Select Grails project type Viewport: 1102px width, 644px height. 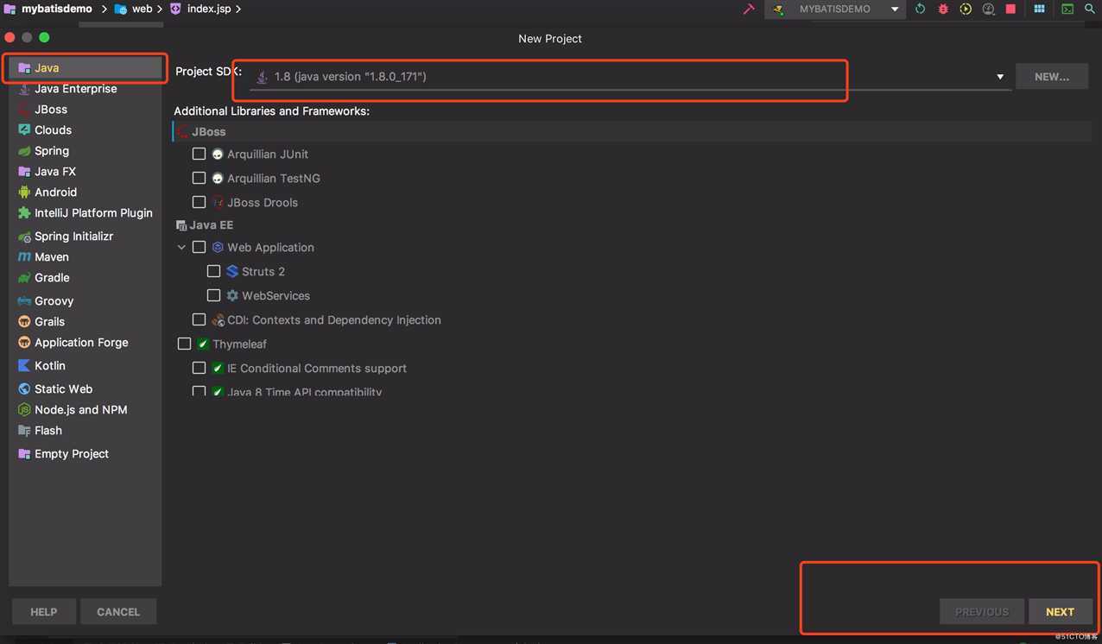(x=85, y=321)
